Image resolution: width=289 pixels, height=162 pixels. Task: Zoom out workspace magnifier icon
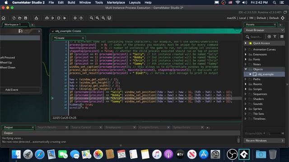point(91,18)
